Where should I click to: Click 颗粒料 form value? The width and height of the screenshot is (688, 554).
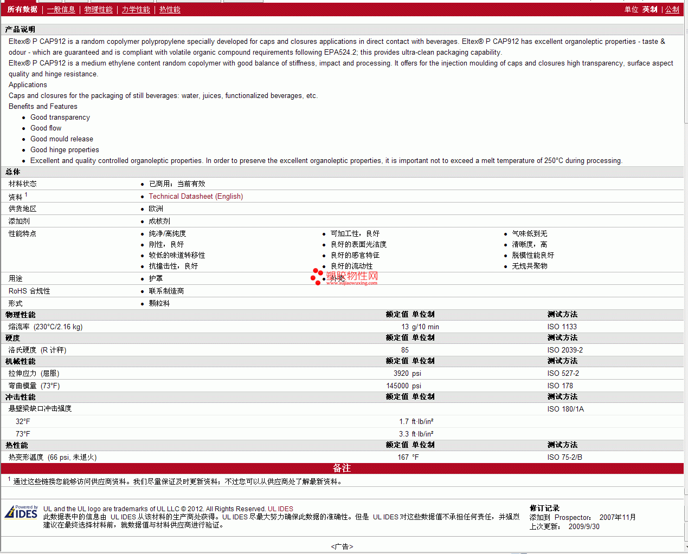pos(159,304)
